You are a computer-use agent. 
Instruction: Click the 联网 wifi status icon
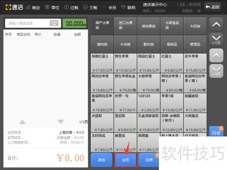tap(123, 7)
